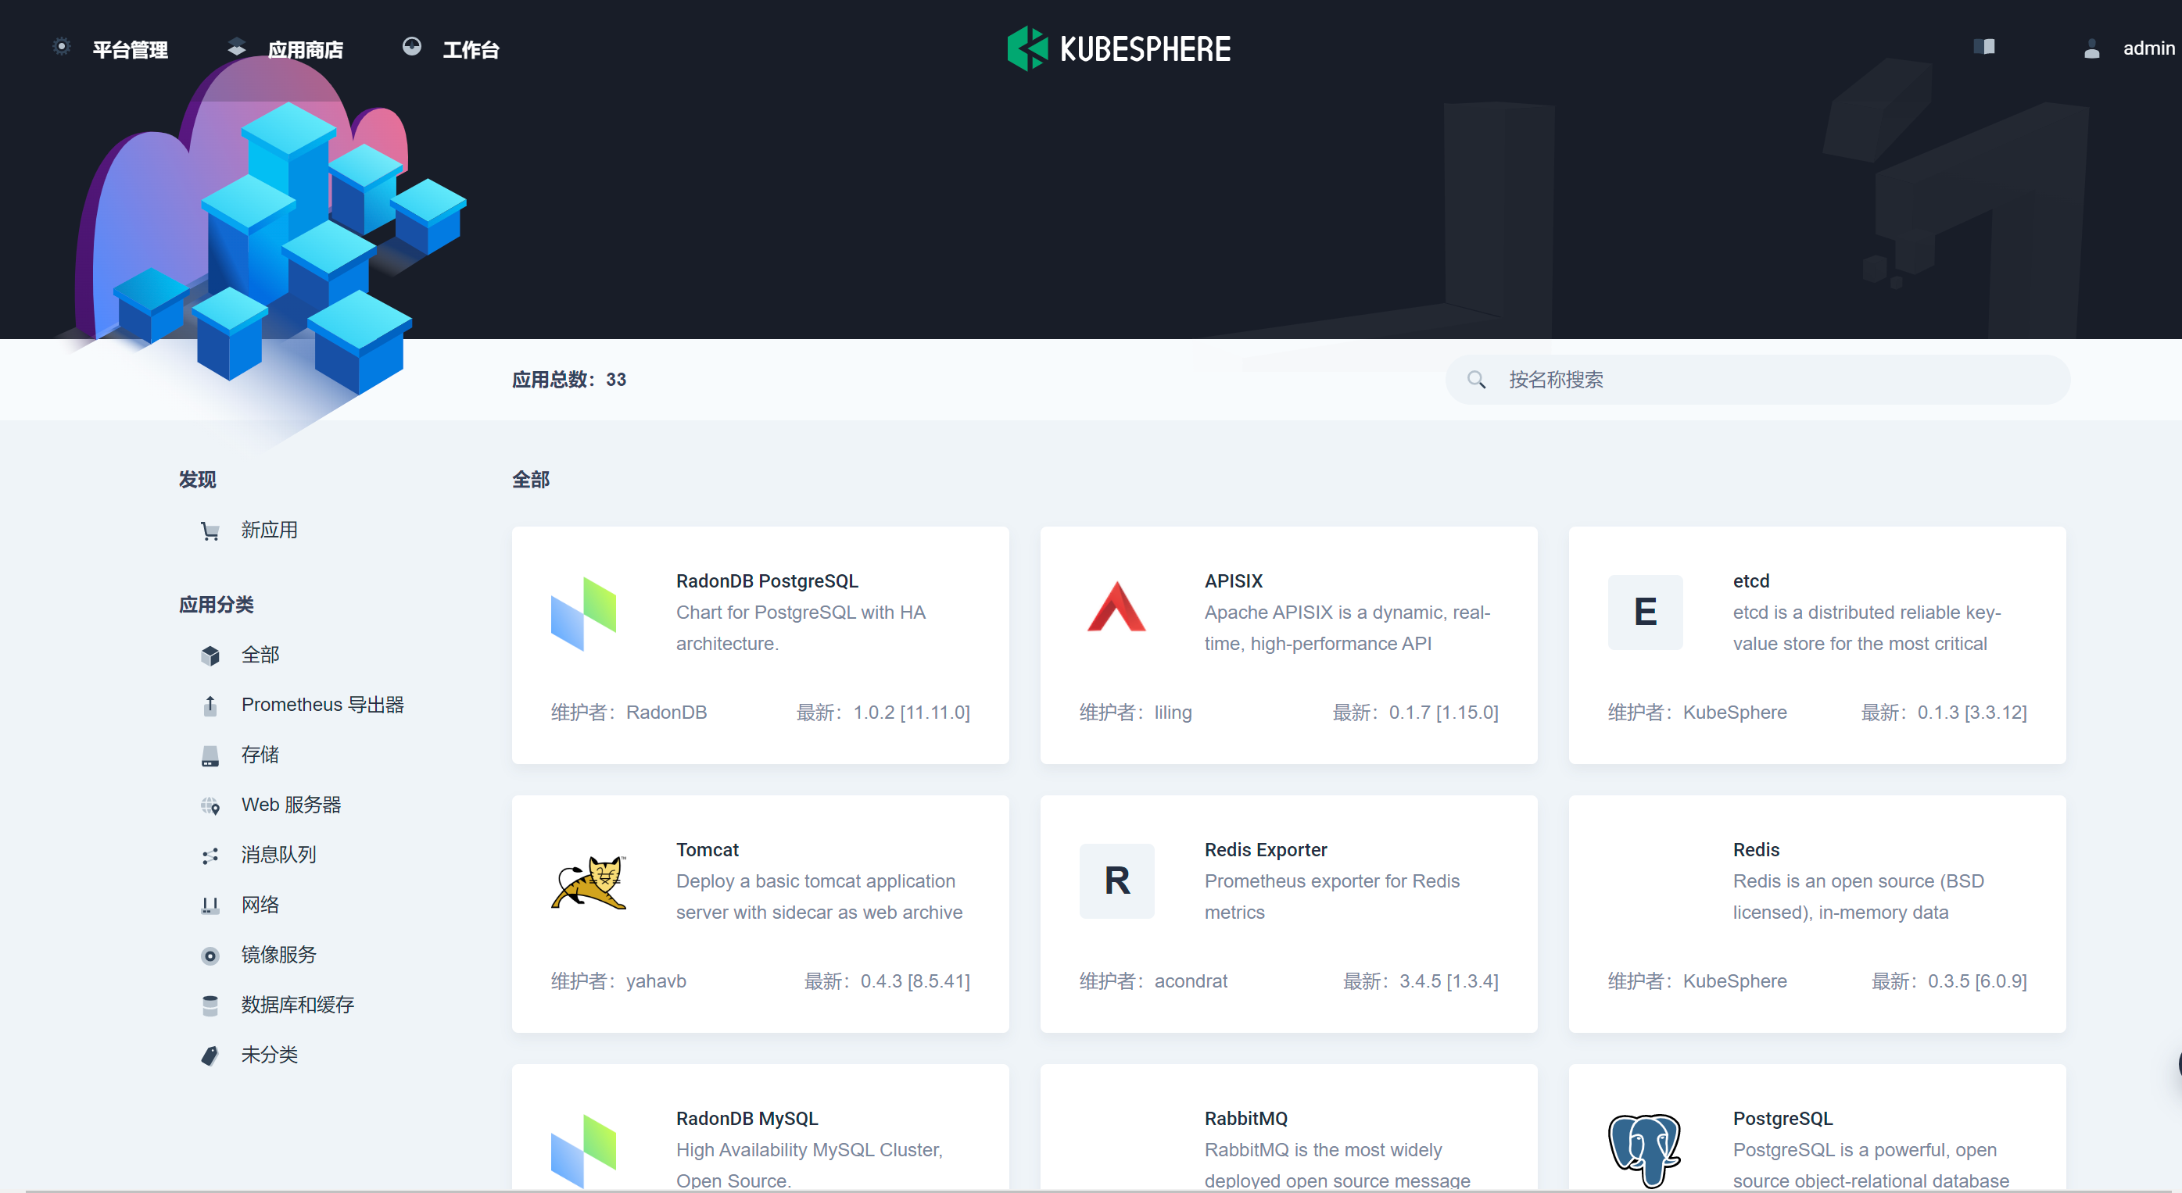The width and height of the screenshot is (2182, 1193).
Task: Open the 应用商店 app store tab
Action: pos(304,49)
